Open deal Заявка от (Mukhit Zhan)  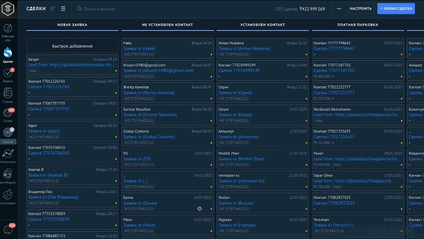coord(241,159)
